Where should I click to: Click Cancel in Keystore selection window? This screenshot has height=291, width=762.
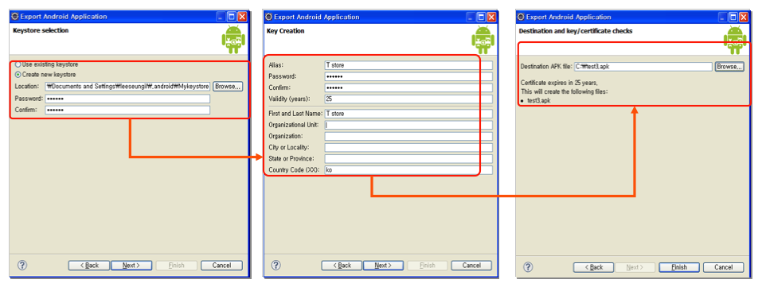pos(221,266)
